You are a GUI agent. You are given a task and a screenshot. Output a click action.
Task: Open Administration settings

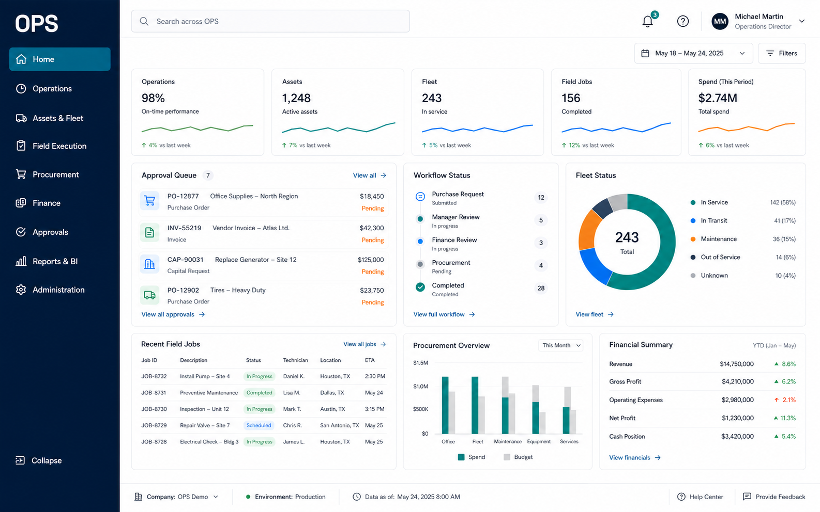pyautogui.click(x=60, y=290)
